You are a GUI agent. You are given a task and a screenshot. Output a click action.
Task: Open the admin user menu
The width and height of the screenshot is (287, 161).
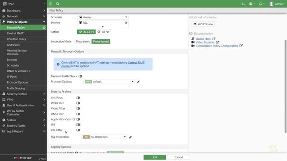[277, 4]
